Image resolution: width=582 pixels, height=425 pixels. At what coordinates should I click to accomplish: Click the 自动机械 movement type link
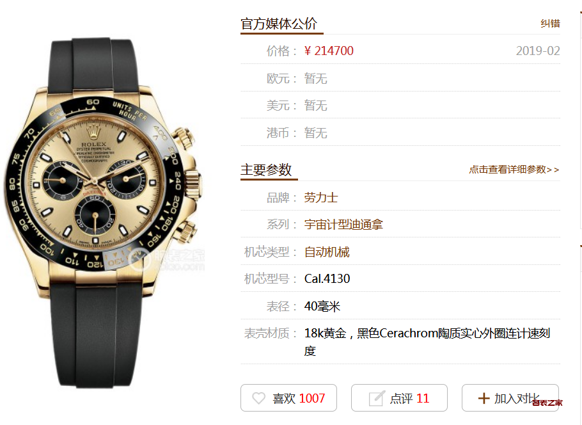coord(327,252)
